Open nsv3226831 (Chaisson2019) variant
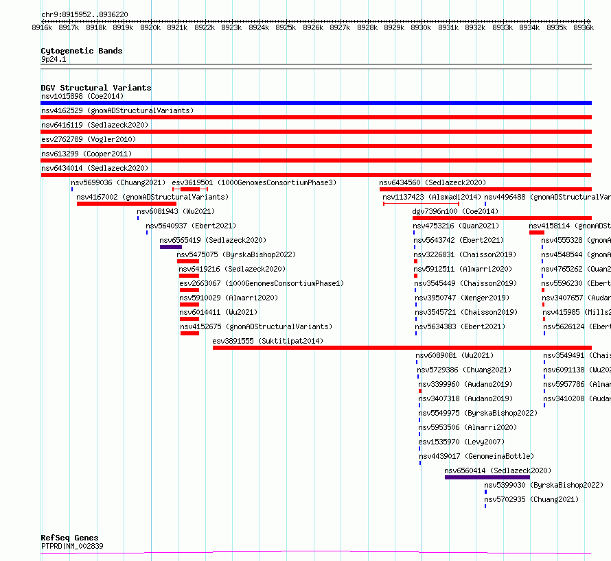611x561 pixels. tap(465, 254)
